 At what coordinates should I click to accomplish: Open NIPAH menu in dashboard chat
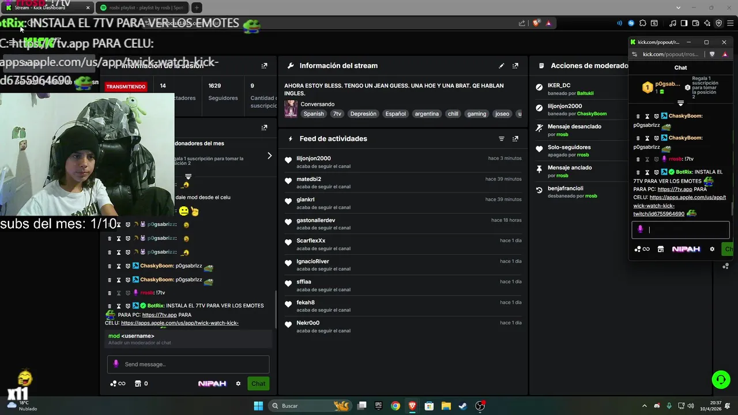212,384
